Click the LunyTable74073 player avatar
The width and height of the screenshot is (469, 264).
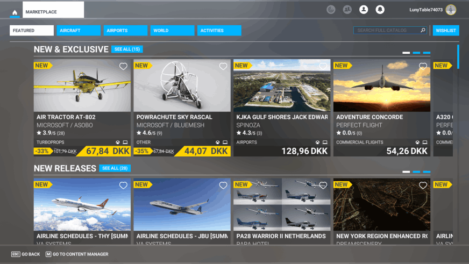tap(451, 10)
